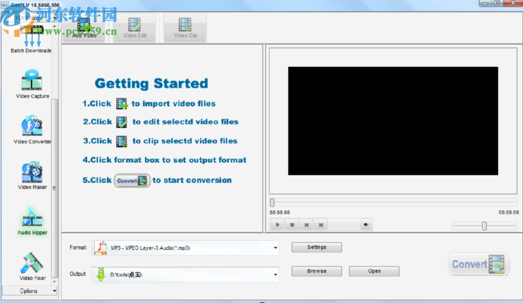Open the Video Fixer tool
Image resolution: width=523 pixels, height=303 pixels.
(32, 266)
